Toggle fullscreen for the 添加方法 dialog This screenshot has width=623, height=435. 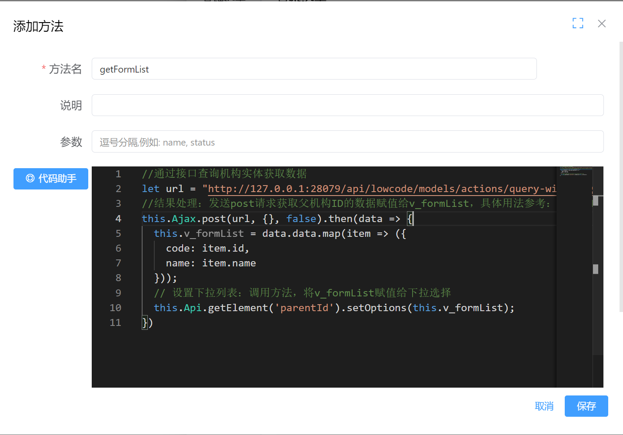(x=578, y=23)
